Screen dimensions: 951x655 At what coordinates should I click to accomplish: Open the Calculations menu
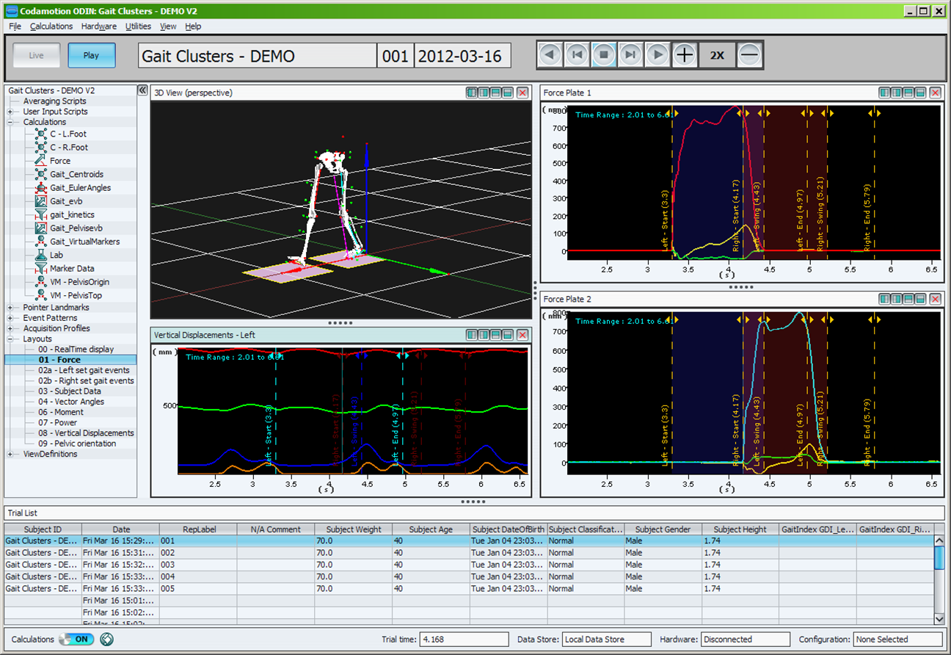click(51, 26)
